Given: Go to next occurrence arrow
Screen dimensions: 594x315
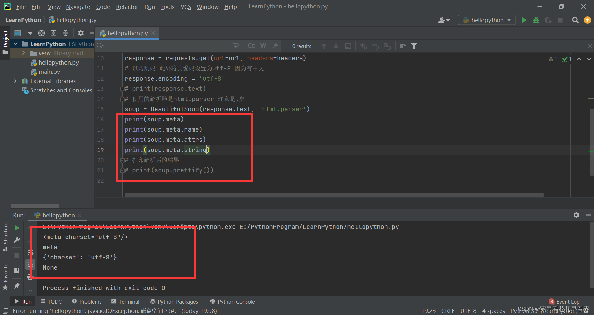Looking at the screenshot, I should point(336,46).
